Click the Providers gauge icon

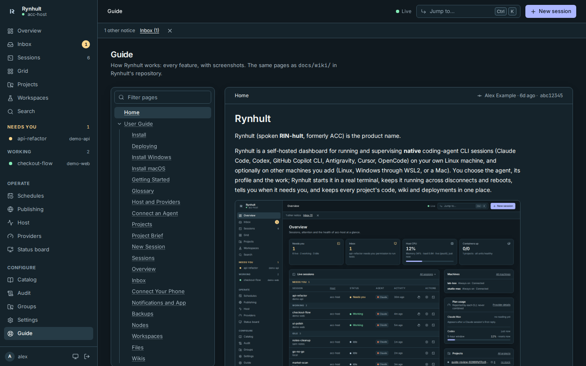10,236
